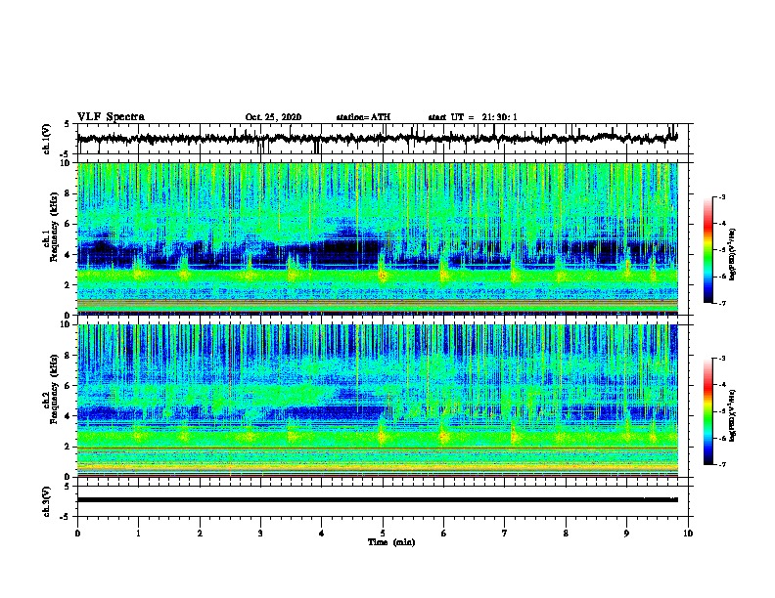Click time axis tick label '3'
This screenshot has width=775, height=598.
click(260, 534)
